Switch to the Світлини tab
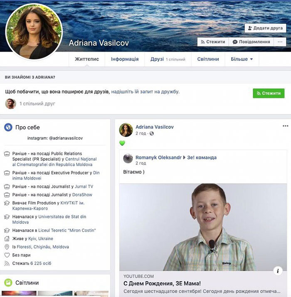Viewport: 291px width, 297px height. (208, 59)
